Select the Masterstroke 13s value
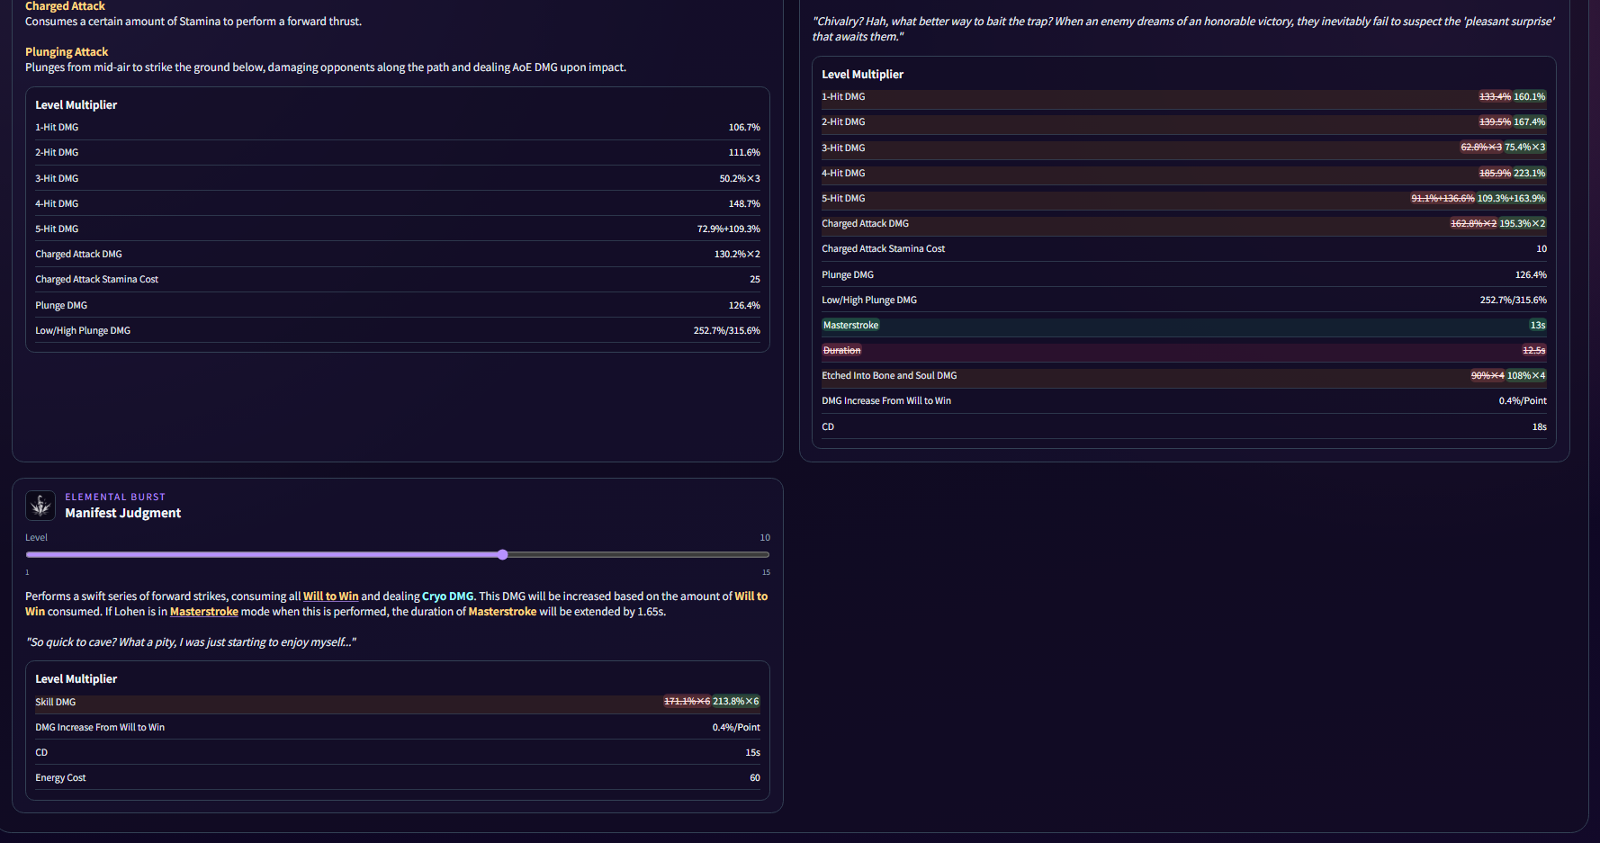This screenshot has height=843, width=1600. (x=1538, y=326)
